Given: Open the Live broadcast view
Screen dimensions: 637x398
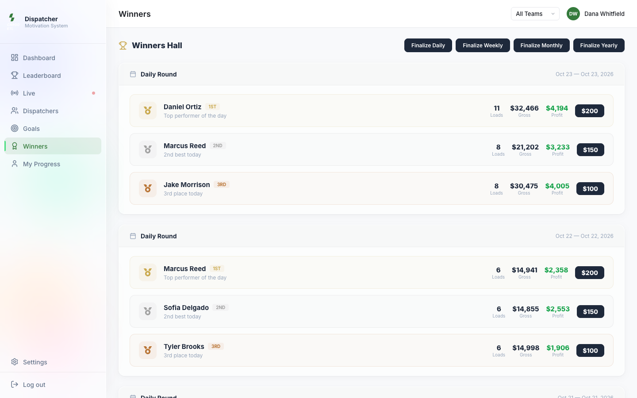Looking at the screenshot, I should tap(53, 93).
